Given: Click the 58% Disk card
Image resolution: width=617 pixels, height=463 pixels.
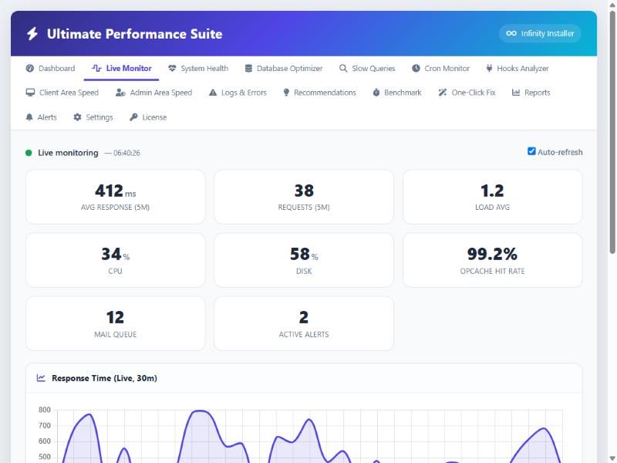Looking at the screenshot, I should click(x=304, y=260).
